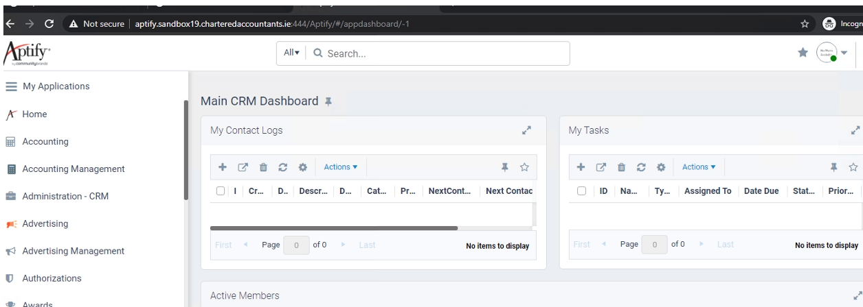The width and height of the screenshot is (863, 307).
Task: Toggle select-all checkbox in My Contact Logs
Action: (221, 191)
